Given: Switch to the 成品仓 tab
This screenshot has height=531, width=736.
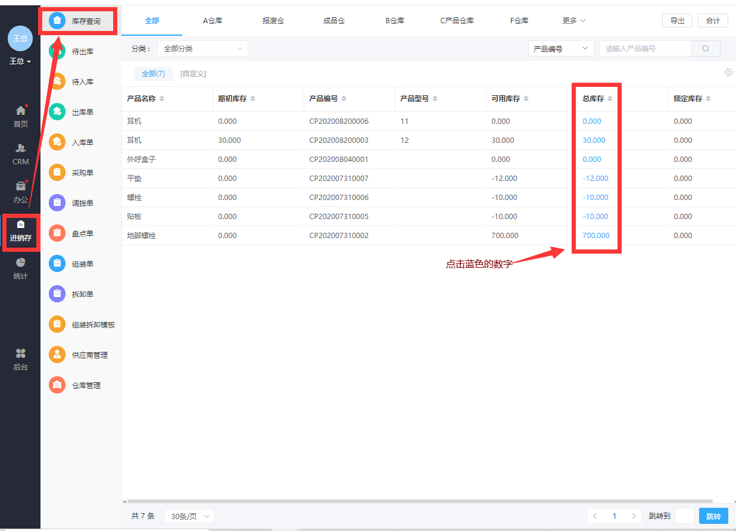Looking at the screenshot, I should (x=334, y=21).
